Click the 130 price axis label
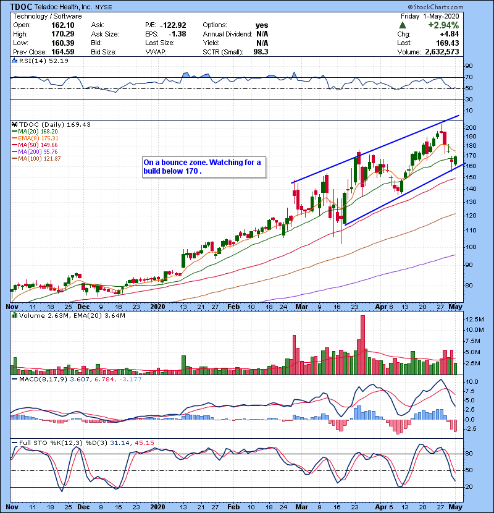The width and height of the screenshot is (494, 513). (471, 202)
